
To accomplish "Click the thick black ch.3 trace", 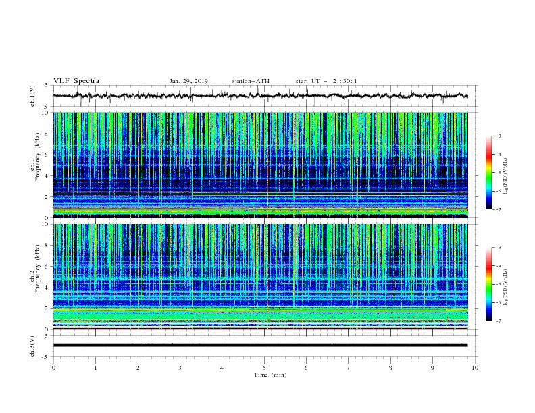I will 260,346.
